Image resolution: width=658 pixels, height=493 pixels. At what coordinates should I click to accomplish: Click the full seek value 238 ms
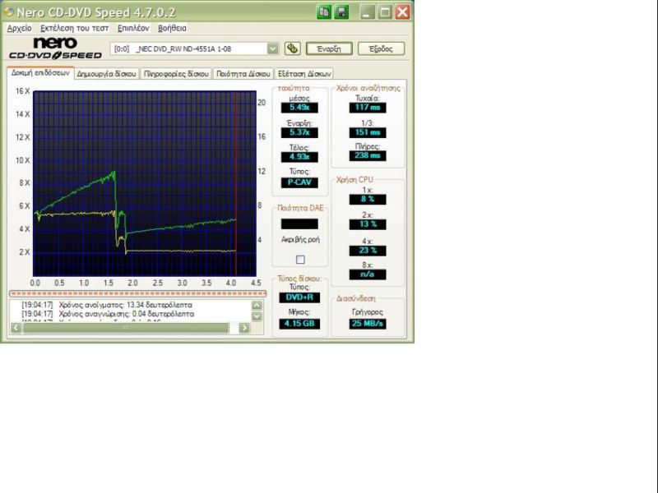[x=368, y=155]
